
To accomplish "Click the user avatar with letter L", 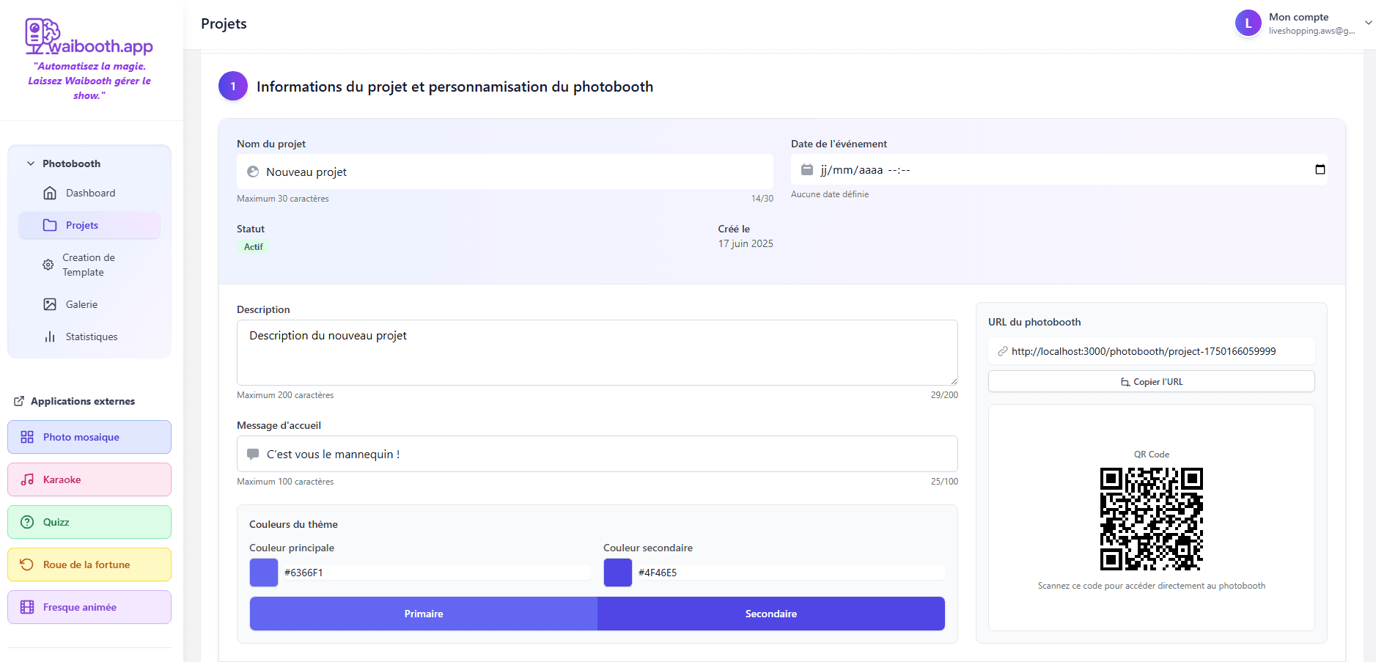I will pos(1248,23).
